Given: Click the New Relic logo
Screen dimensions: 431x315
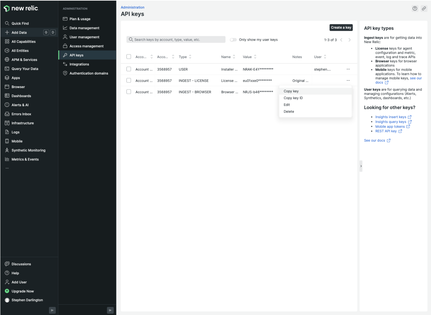Looking at the screenshot, I should [x=21, y=8].
